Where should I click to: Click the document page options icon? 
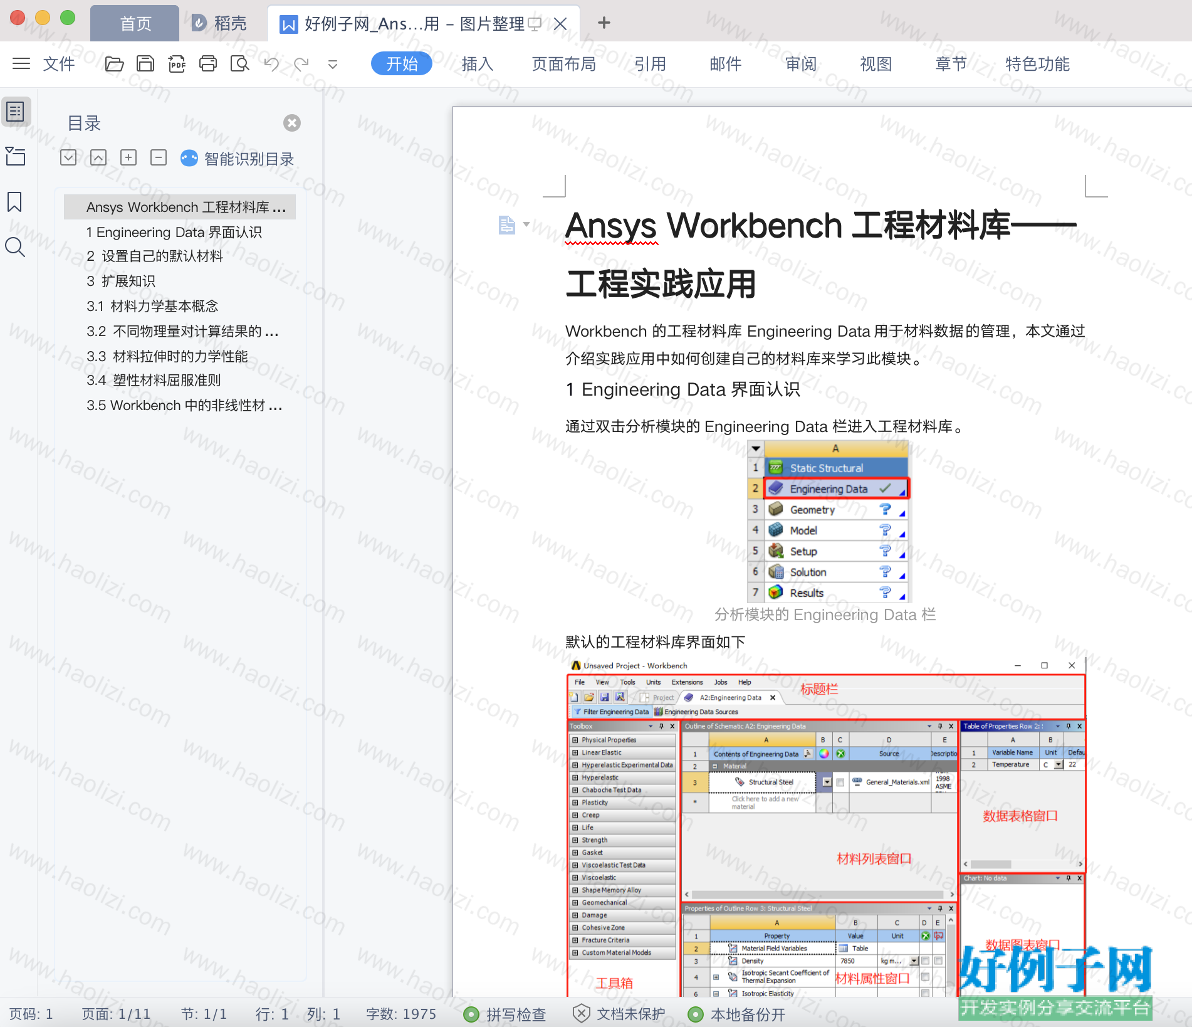point(506,224)
